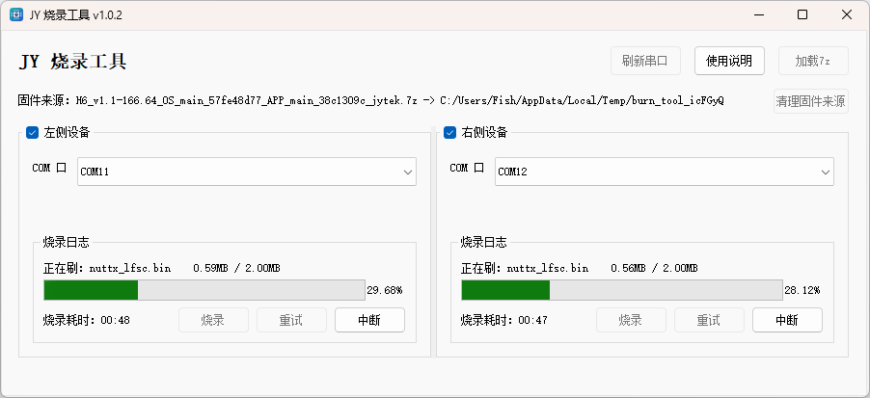Click the JY burn tool app icon
The image size is (870, 398).
click(x=16, y=15)
